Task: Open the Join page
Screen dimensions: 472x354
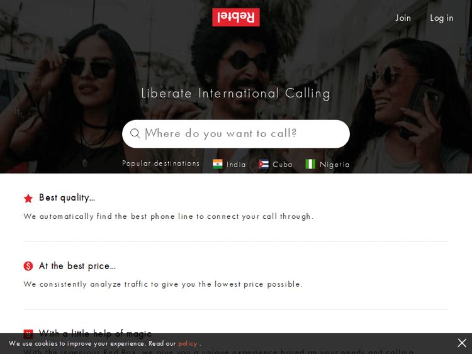Action: 403,18
